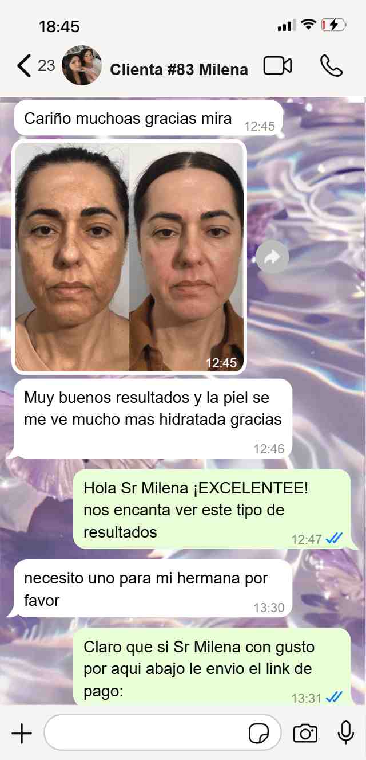This screenshot has width=366, height=760.
Task: Select the 'necesito uno para mi hermana' message
Action: [153, 588]
